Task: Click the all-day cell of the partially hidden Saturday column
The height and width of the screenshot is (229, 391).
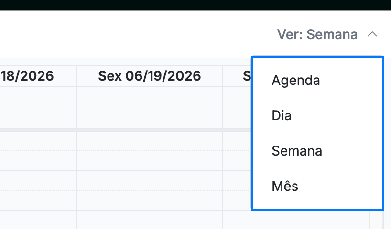Action: point(237,107)
